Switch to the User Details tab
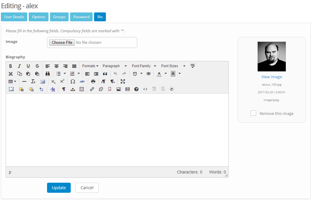 tap(14, 17)
